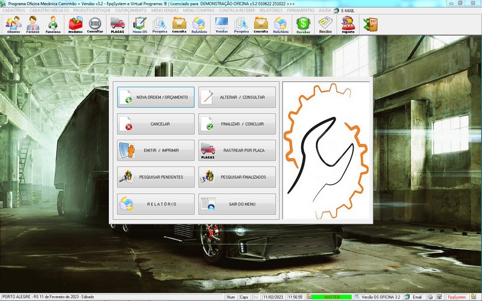The width and height of the screenshot is (482, 301).
Task: Click the Fornecedores toolbar icon
Action: pyautogui.click(x=33, y=25)
